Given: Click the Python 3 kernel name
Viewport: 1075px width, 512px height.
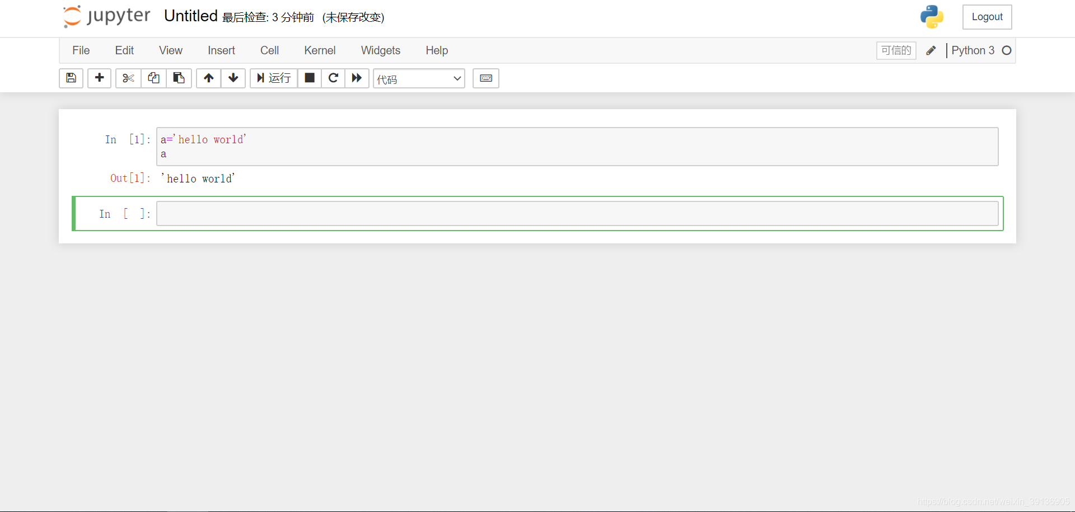Looking at the screenshot, I should 973,50.
